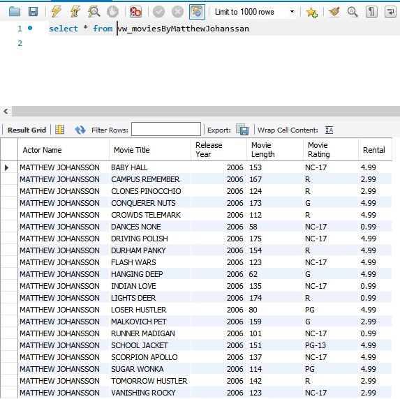Click the line 1 breakpoint dot
Image resolution: width=400 pixels, height=399 pixels.
point(30,28)
